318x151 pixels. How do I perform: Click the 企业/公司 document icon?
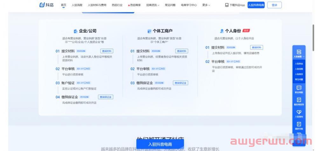coord(76,31)
